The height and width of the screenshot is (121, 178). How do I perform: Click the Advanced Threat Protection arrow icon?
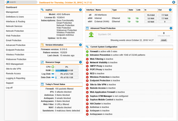[x=171, y=28]
